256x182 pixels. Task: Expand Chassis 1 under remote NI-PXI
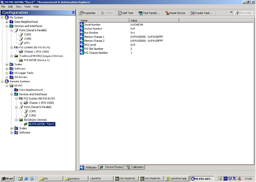pos(21,103)
